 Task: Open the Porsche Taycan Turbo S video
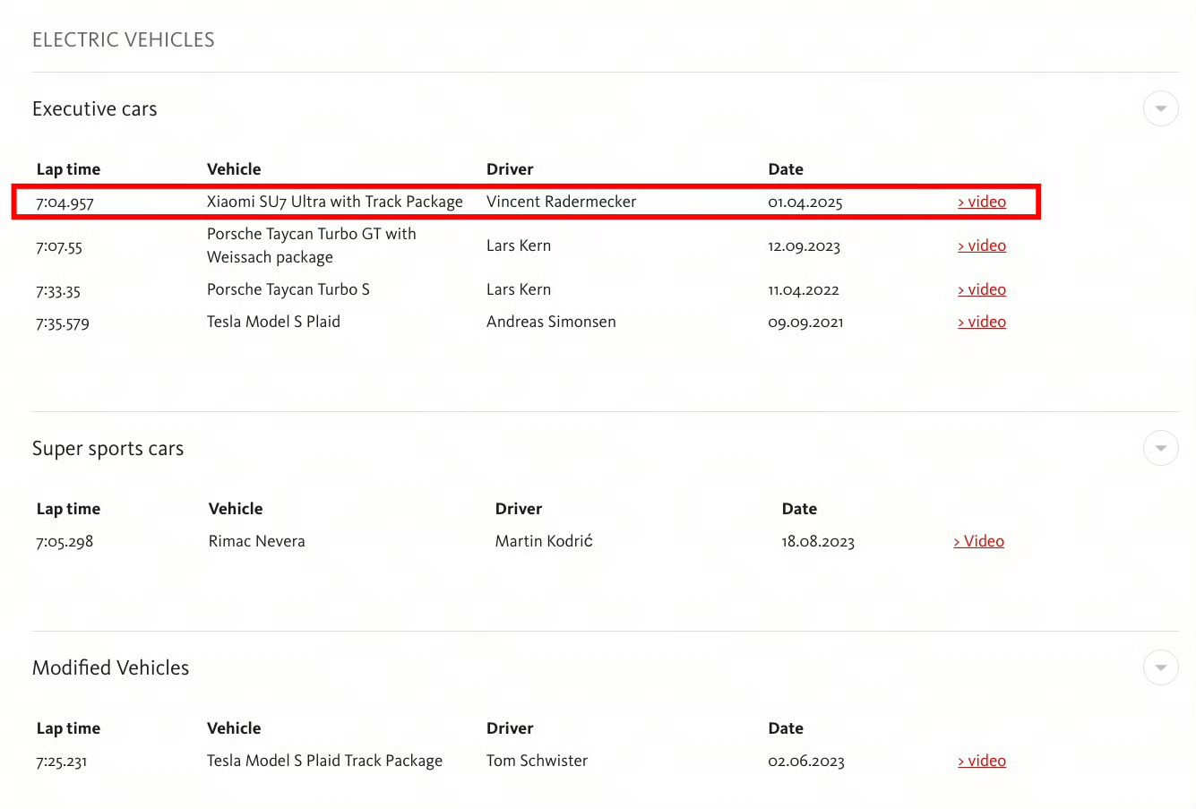(x=982, y=289)
